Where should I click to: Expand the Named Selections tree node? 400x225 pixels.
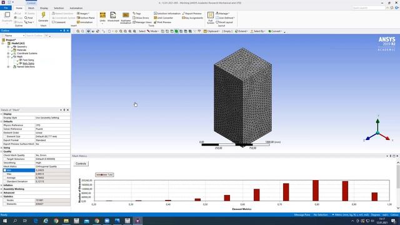(8, 67)
